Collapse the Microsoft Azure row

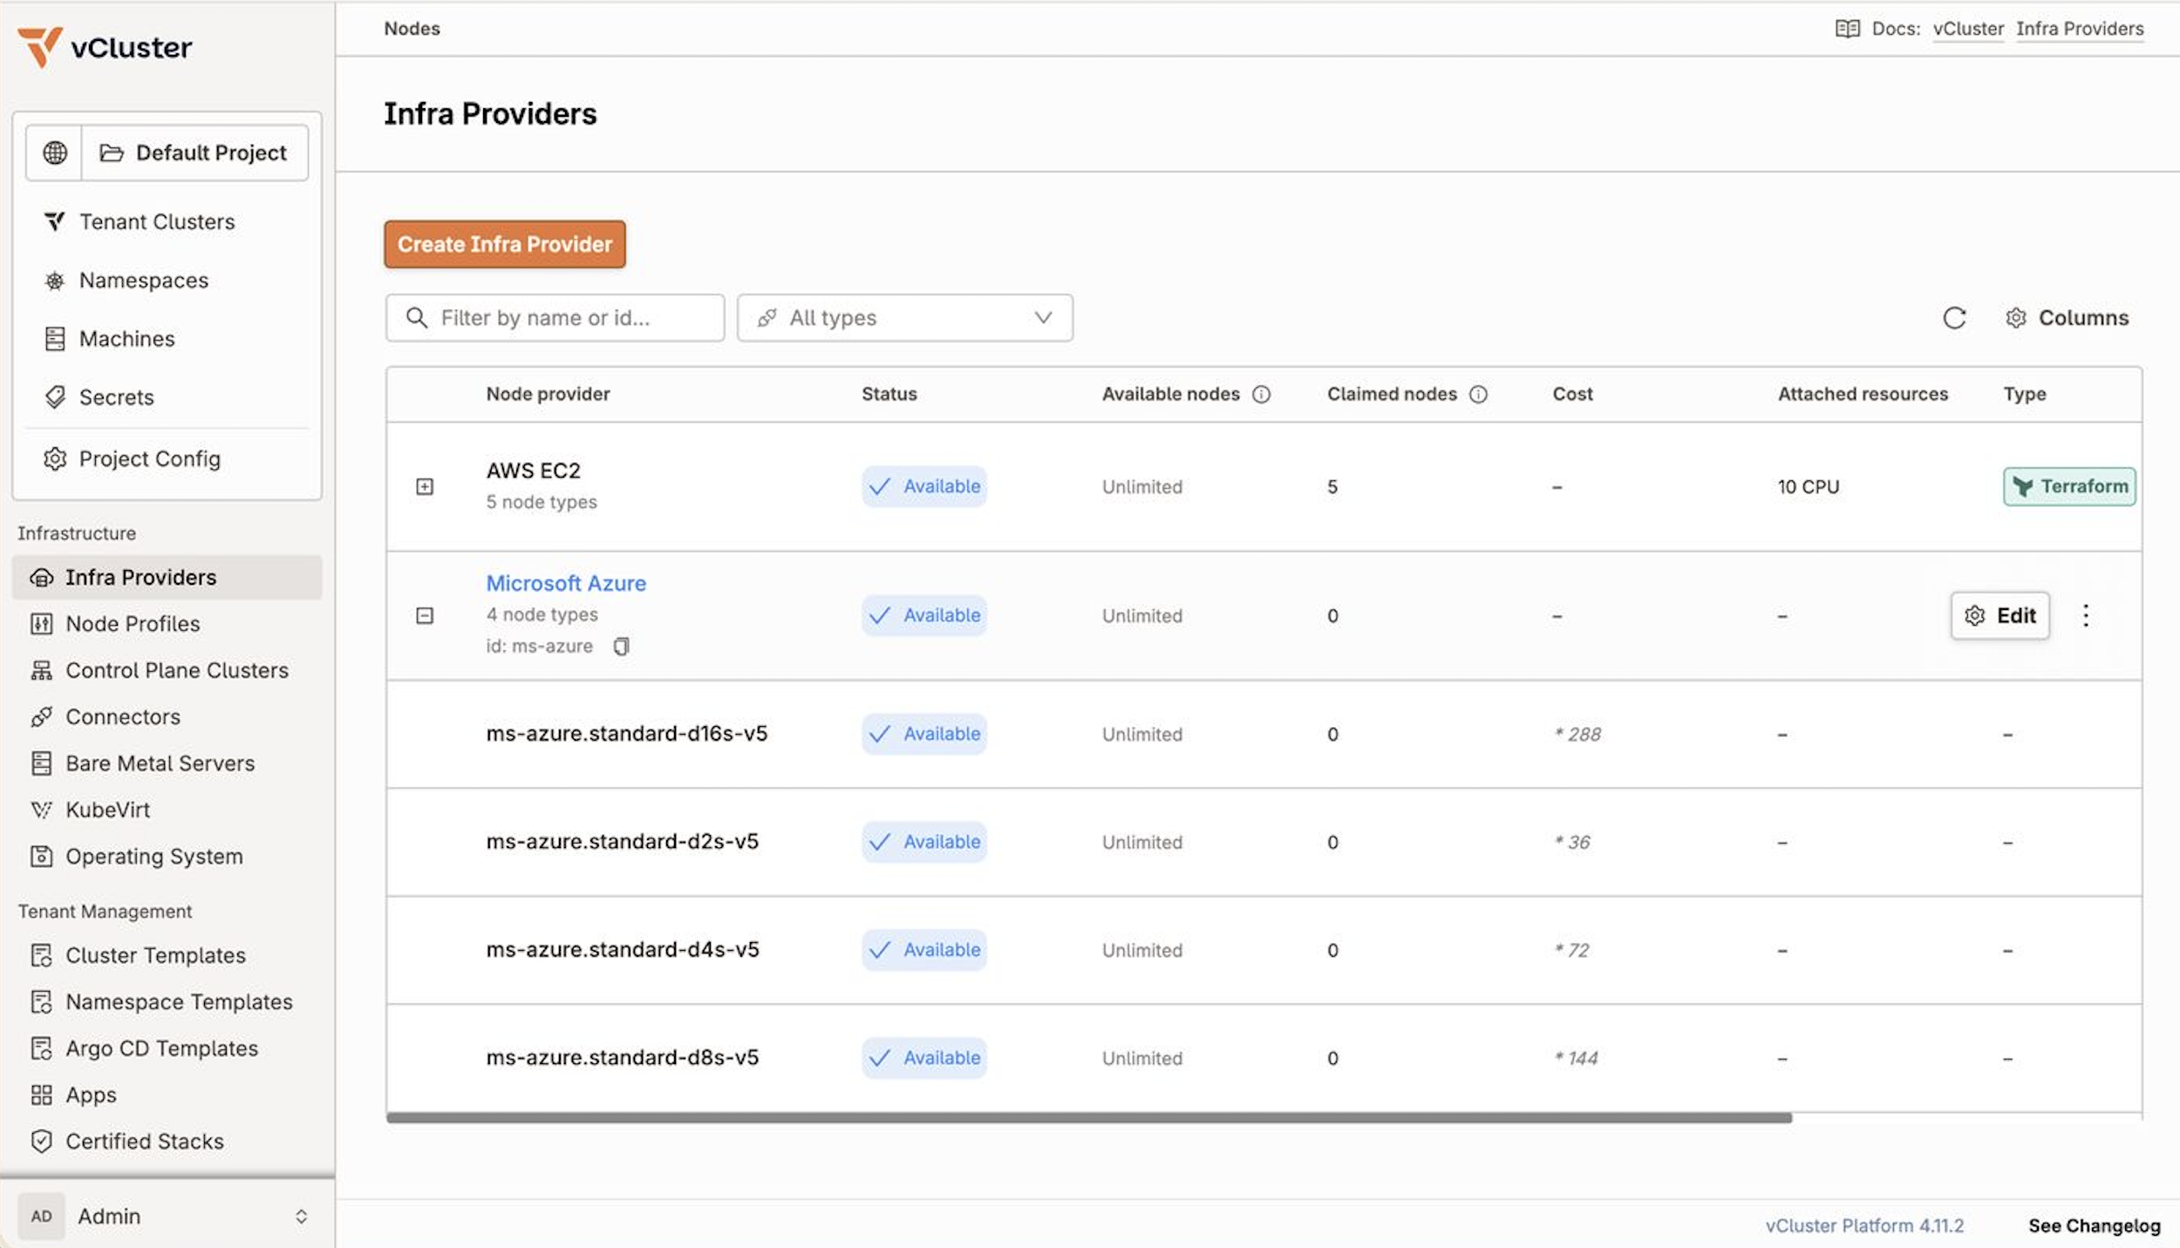pos(425,615)
